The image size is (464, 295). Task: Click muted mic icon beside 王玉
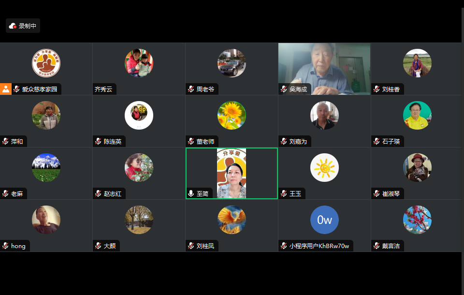[x=284, y=194]
